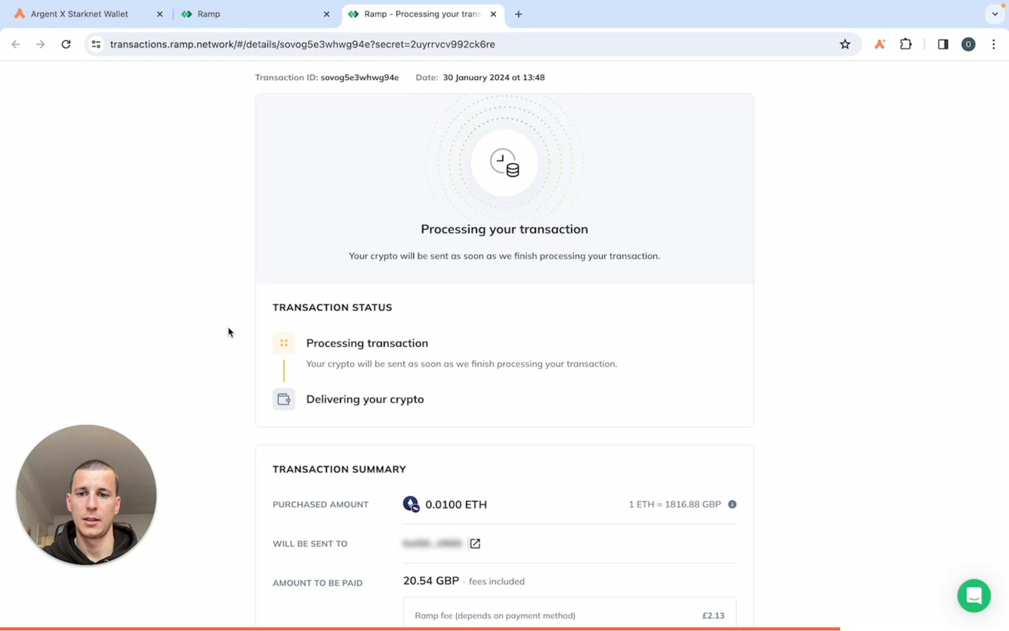Click the TRANSACTION SUMMARY heading

339,469
